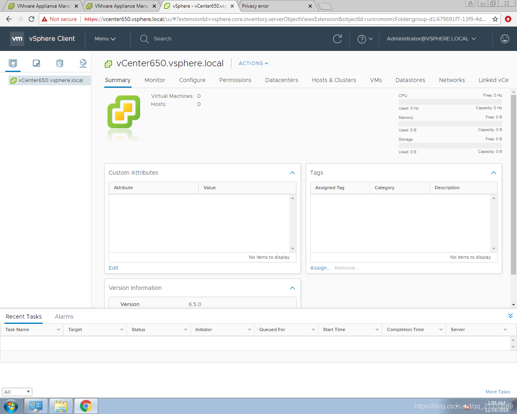Open the Status column filter dropdown
The height and width of the screenshot is (414, 517).
pyautogui.click(x=186, y=330)
